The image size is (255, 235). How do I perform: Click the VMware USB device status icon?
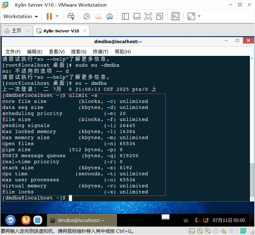coord(232,231)
